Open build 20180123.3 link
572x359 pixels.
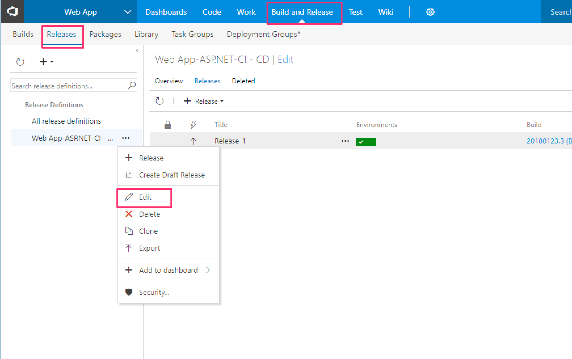point(545,141)
